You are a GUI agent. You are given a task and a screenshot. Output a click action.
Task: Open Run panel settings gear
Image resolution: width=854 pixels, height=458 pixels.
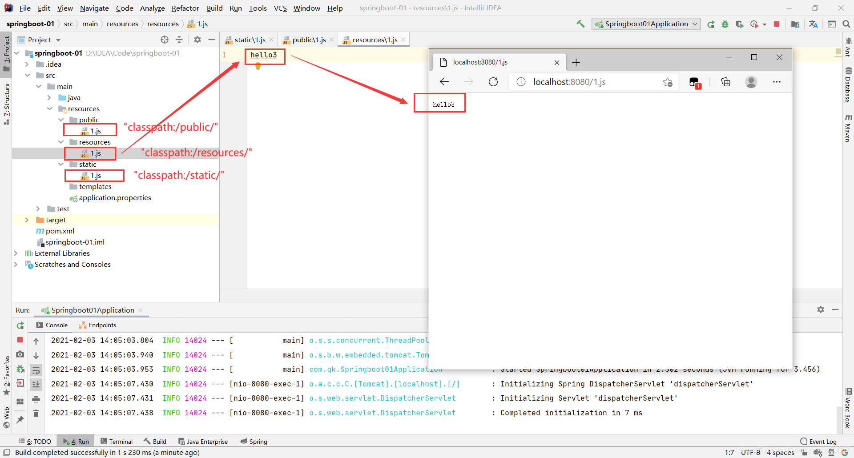pyautogui.click(x=821, y=309)
